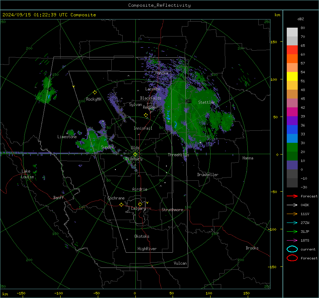
Task: Click the Cochrane city label
Action: click(x=116, y=198)
